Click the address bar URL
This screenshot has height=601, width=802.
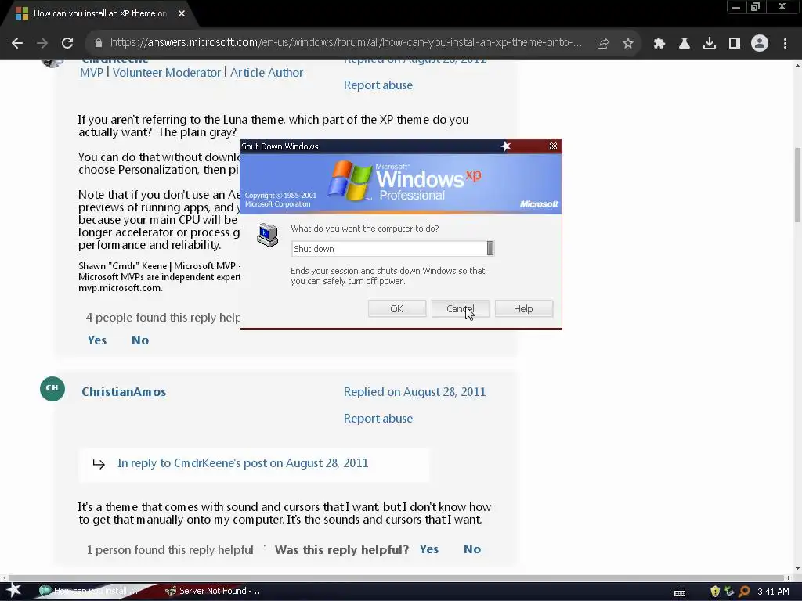pyautogui.click(x=345, y=43)
